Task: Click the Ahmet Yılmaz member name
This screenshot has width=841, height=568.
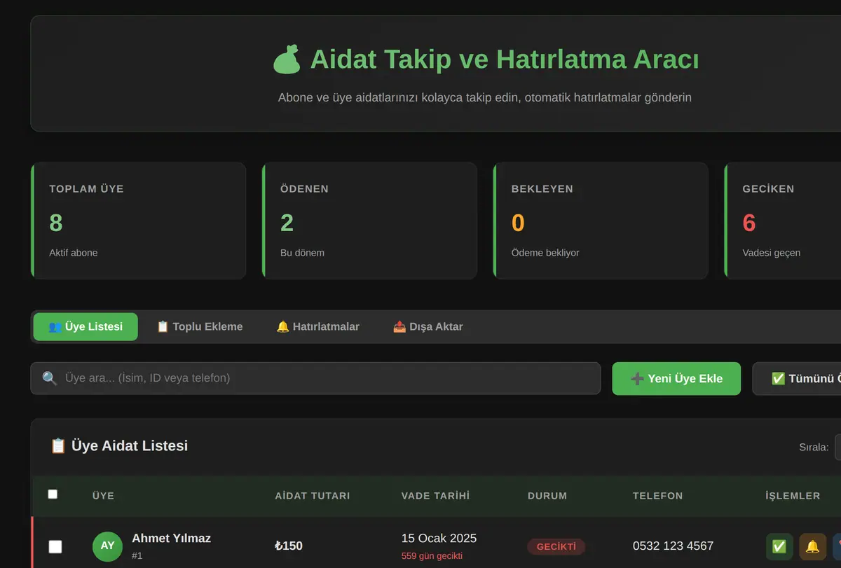Action: (171, 538)
